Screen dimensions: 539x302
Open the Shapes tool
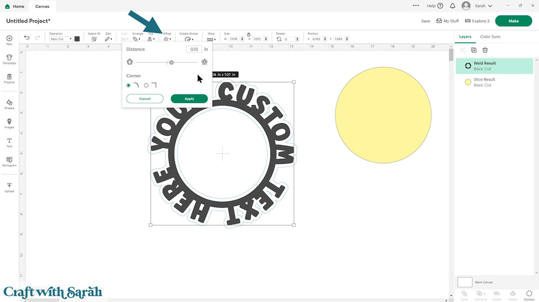click(x=9, y=105)
